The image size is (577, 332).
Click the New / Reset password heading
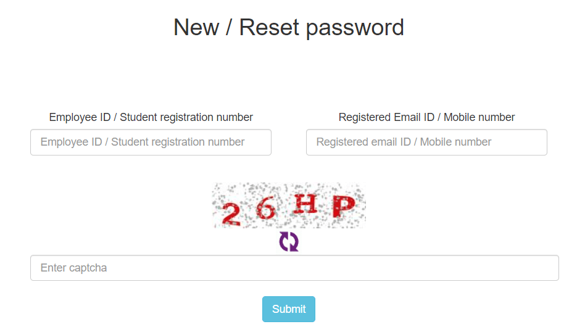pyautogui.click(x=289, y=27)
